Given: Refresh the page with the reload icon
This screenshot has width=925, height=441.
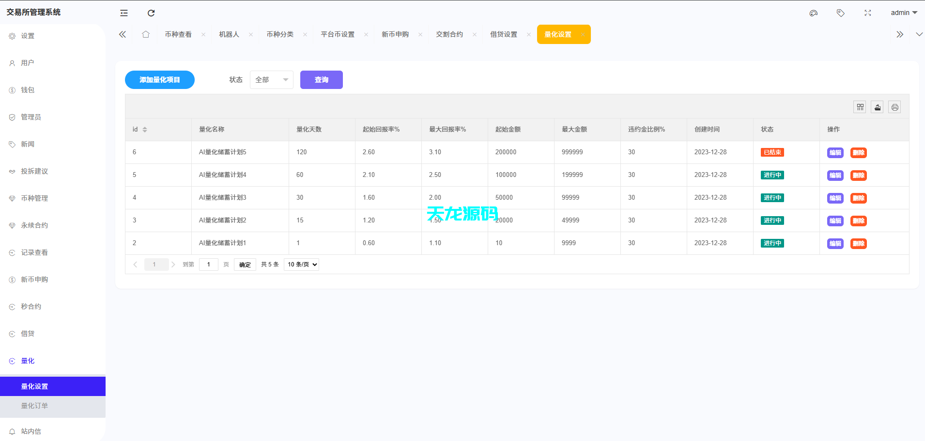Looking at the screenshot, I should 151,13.
